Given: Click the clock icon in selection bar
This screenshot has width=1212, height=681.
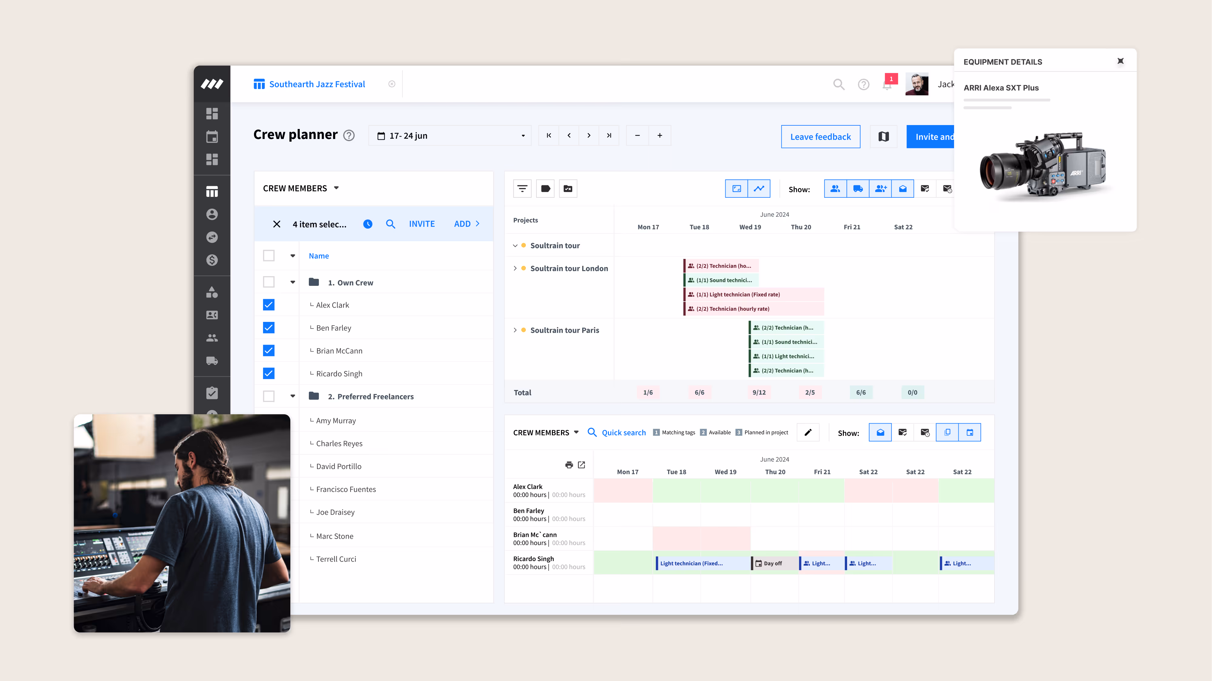Looking at the screenshot, I should (x=368, y=224).
